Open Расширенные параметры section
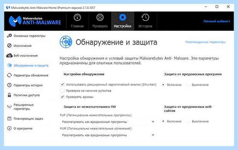The height and width of the screenshot is (150, 238). click(24, 107)
